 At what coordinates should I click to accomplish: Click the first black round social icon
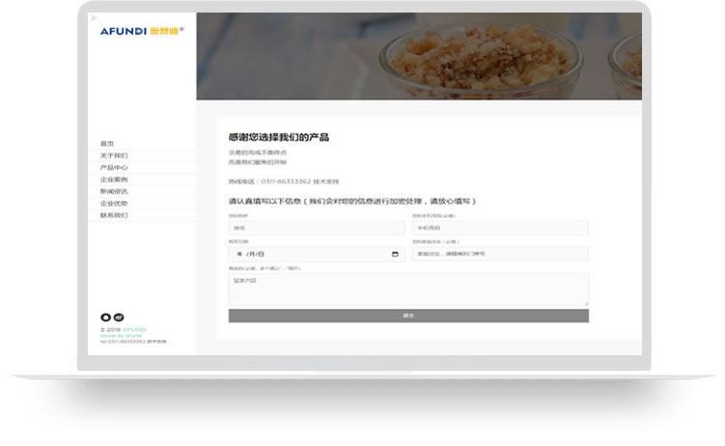pos(105,317)
